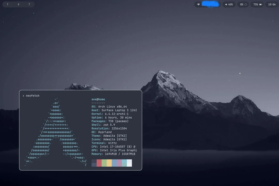The image size is (279, 186).
Task: Select the third workspace rune icon
Action: pyautogui.click(x=29, y=4)
